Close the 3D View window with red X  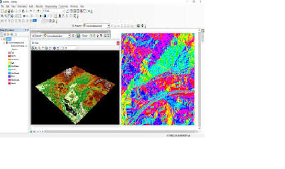[x=118, y=43]
